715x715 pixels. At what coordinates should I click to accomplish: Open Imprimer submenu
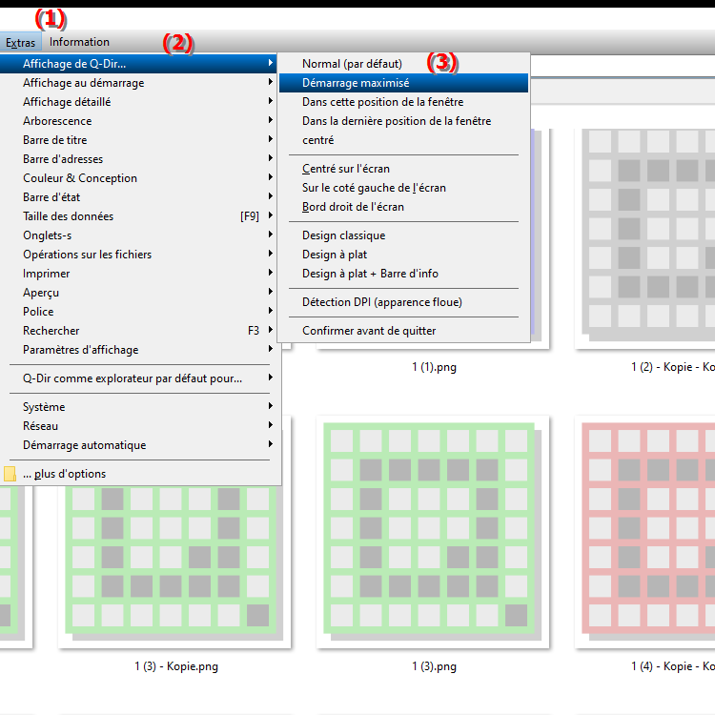pyautogui.click(x=138, y=274)
